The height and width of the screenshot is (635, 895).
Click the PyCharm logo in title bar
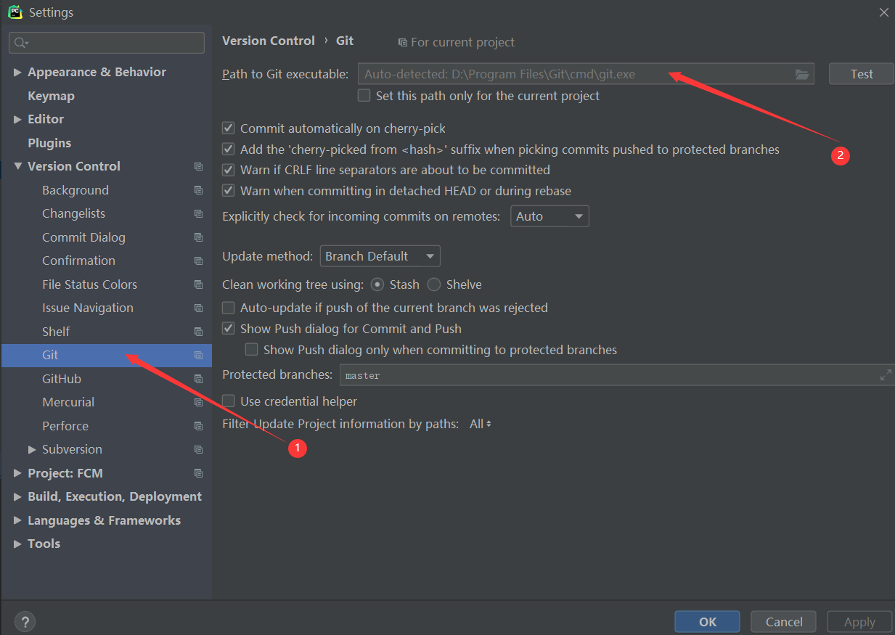[x=15, y=12]
